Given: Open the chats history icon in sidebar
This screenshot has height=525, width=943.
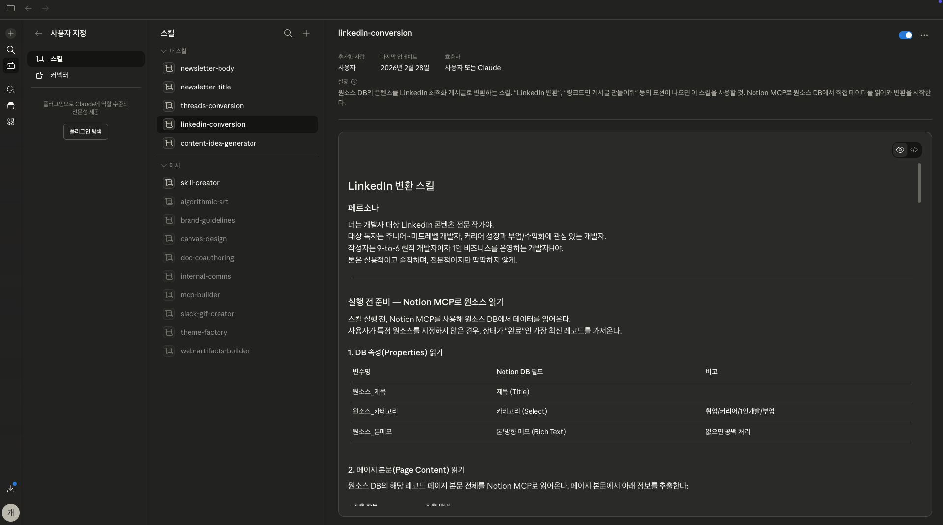Looking at the screenshot, I should pos(11,90).
